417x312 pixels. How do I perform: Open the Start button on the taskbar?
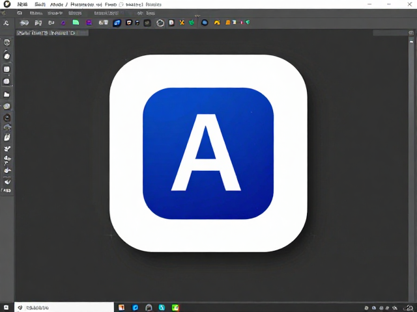[x=6, y=307]
